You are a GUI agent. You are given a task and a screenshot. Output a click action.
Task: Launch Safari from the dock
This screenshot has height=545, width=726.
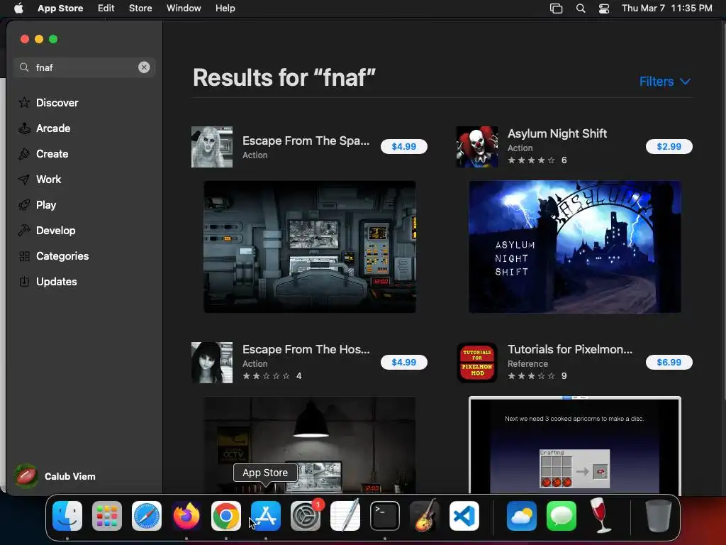pyautogui.click(x=147, y=516)
